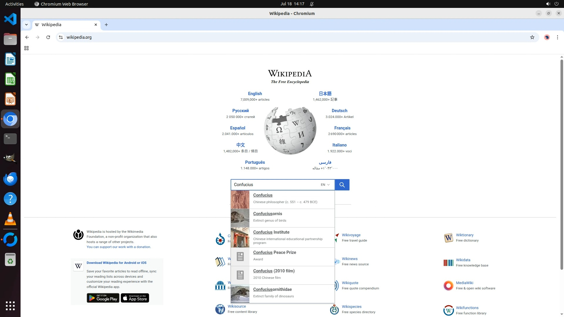564x317 pixels.
Task: Click the Google Play download button
Action: pyautogui.click(x=103, y=298)
